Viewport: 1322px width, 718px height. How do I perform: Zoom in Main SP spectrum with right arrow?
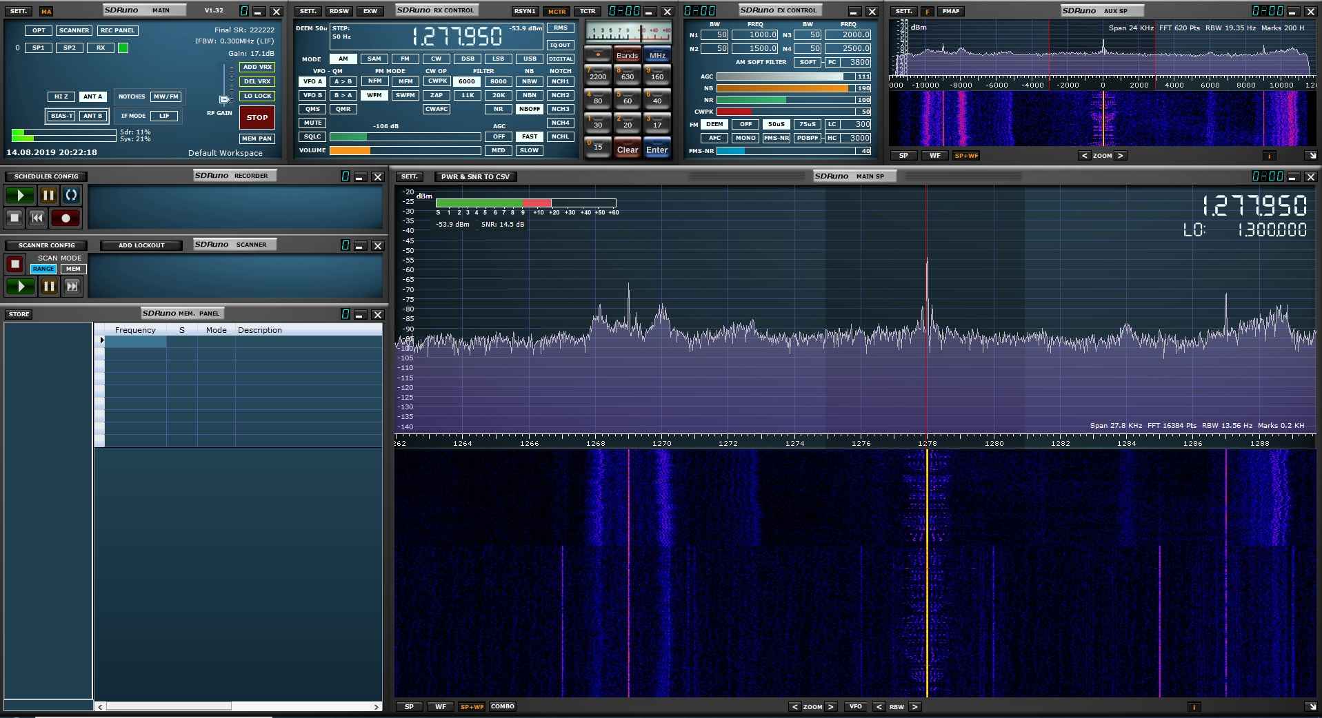830,706
